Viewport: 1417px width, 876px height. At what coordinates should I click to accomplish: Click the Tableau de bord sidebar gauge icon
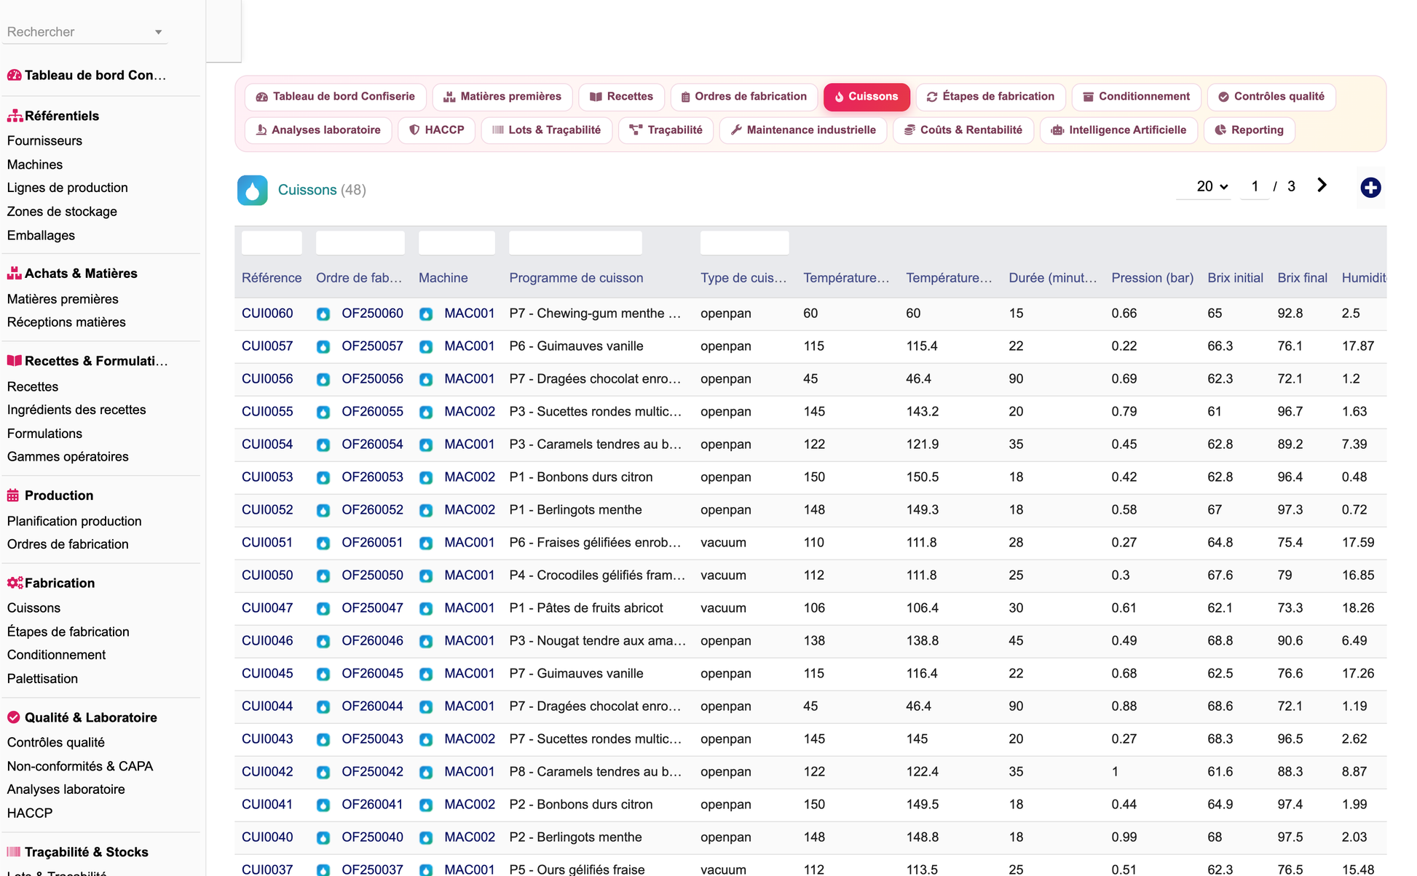point(14,75)
